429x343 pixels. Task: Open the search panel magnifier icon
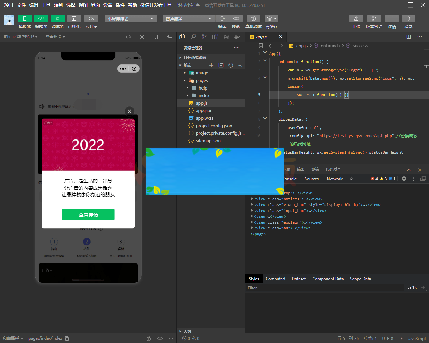pyautogui.click(x=193, y=37)
